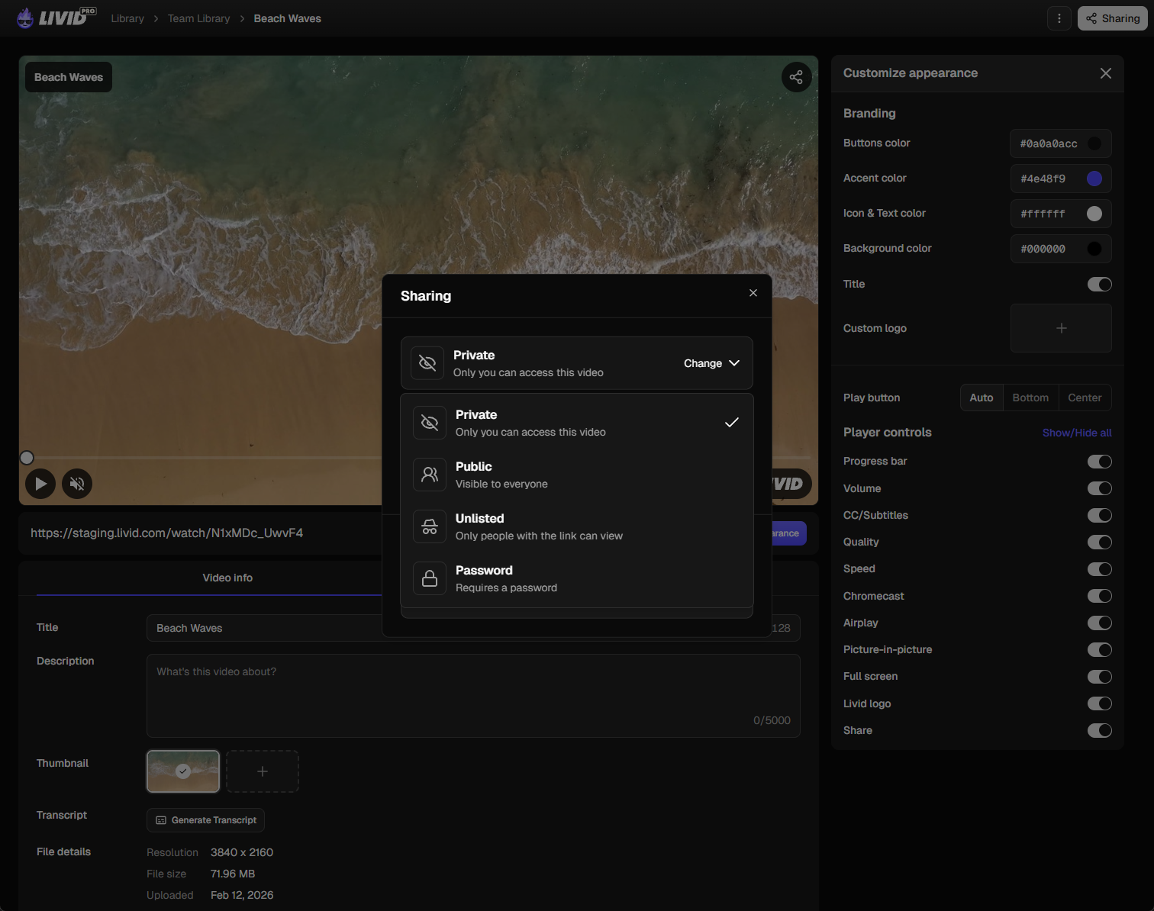The image size is (1154, 911).
Task: Open the Accent color swatch picker
Action: 1094,179
